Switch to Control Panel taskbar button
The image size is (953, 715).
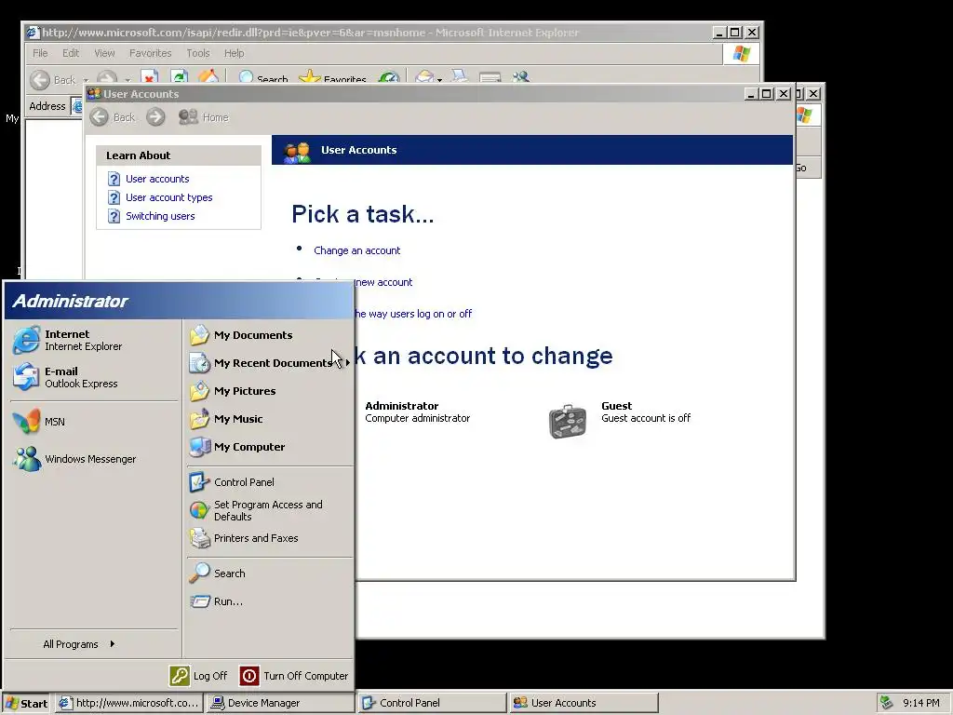[x=432, y=703]
